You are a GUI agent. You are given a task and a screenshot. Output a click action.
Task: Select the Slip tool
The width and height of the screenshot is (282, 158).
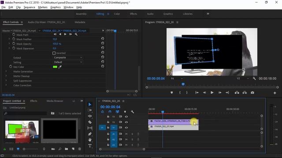click(90, 128)
